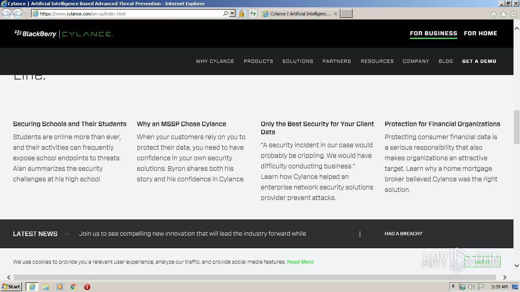520x292 pixels.
Task: Open Only the Best Security for Your Client Data
Action: (317, 128)
